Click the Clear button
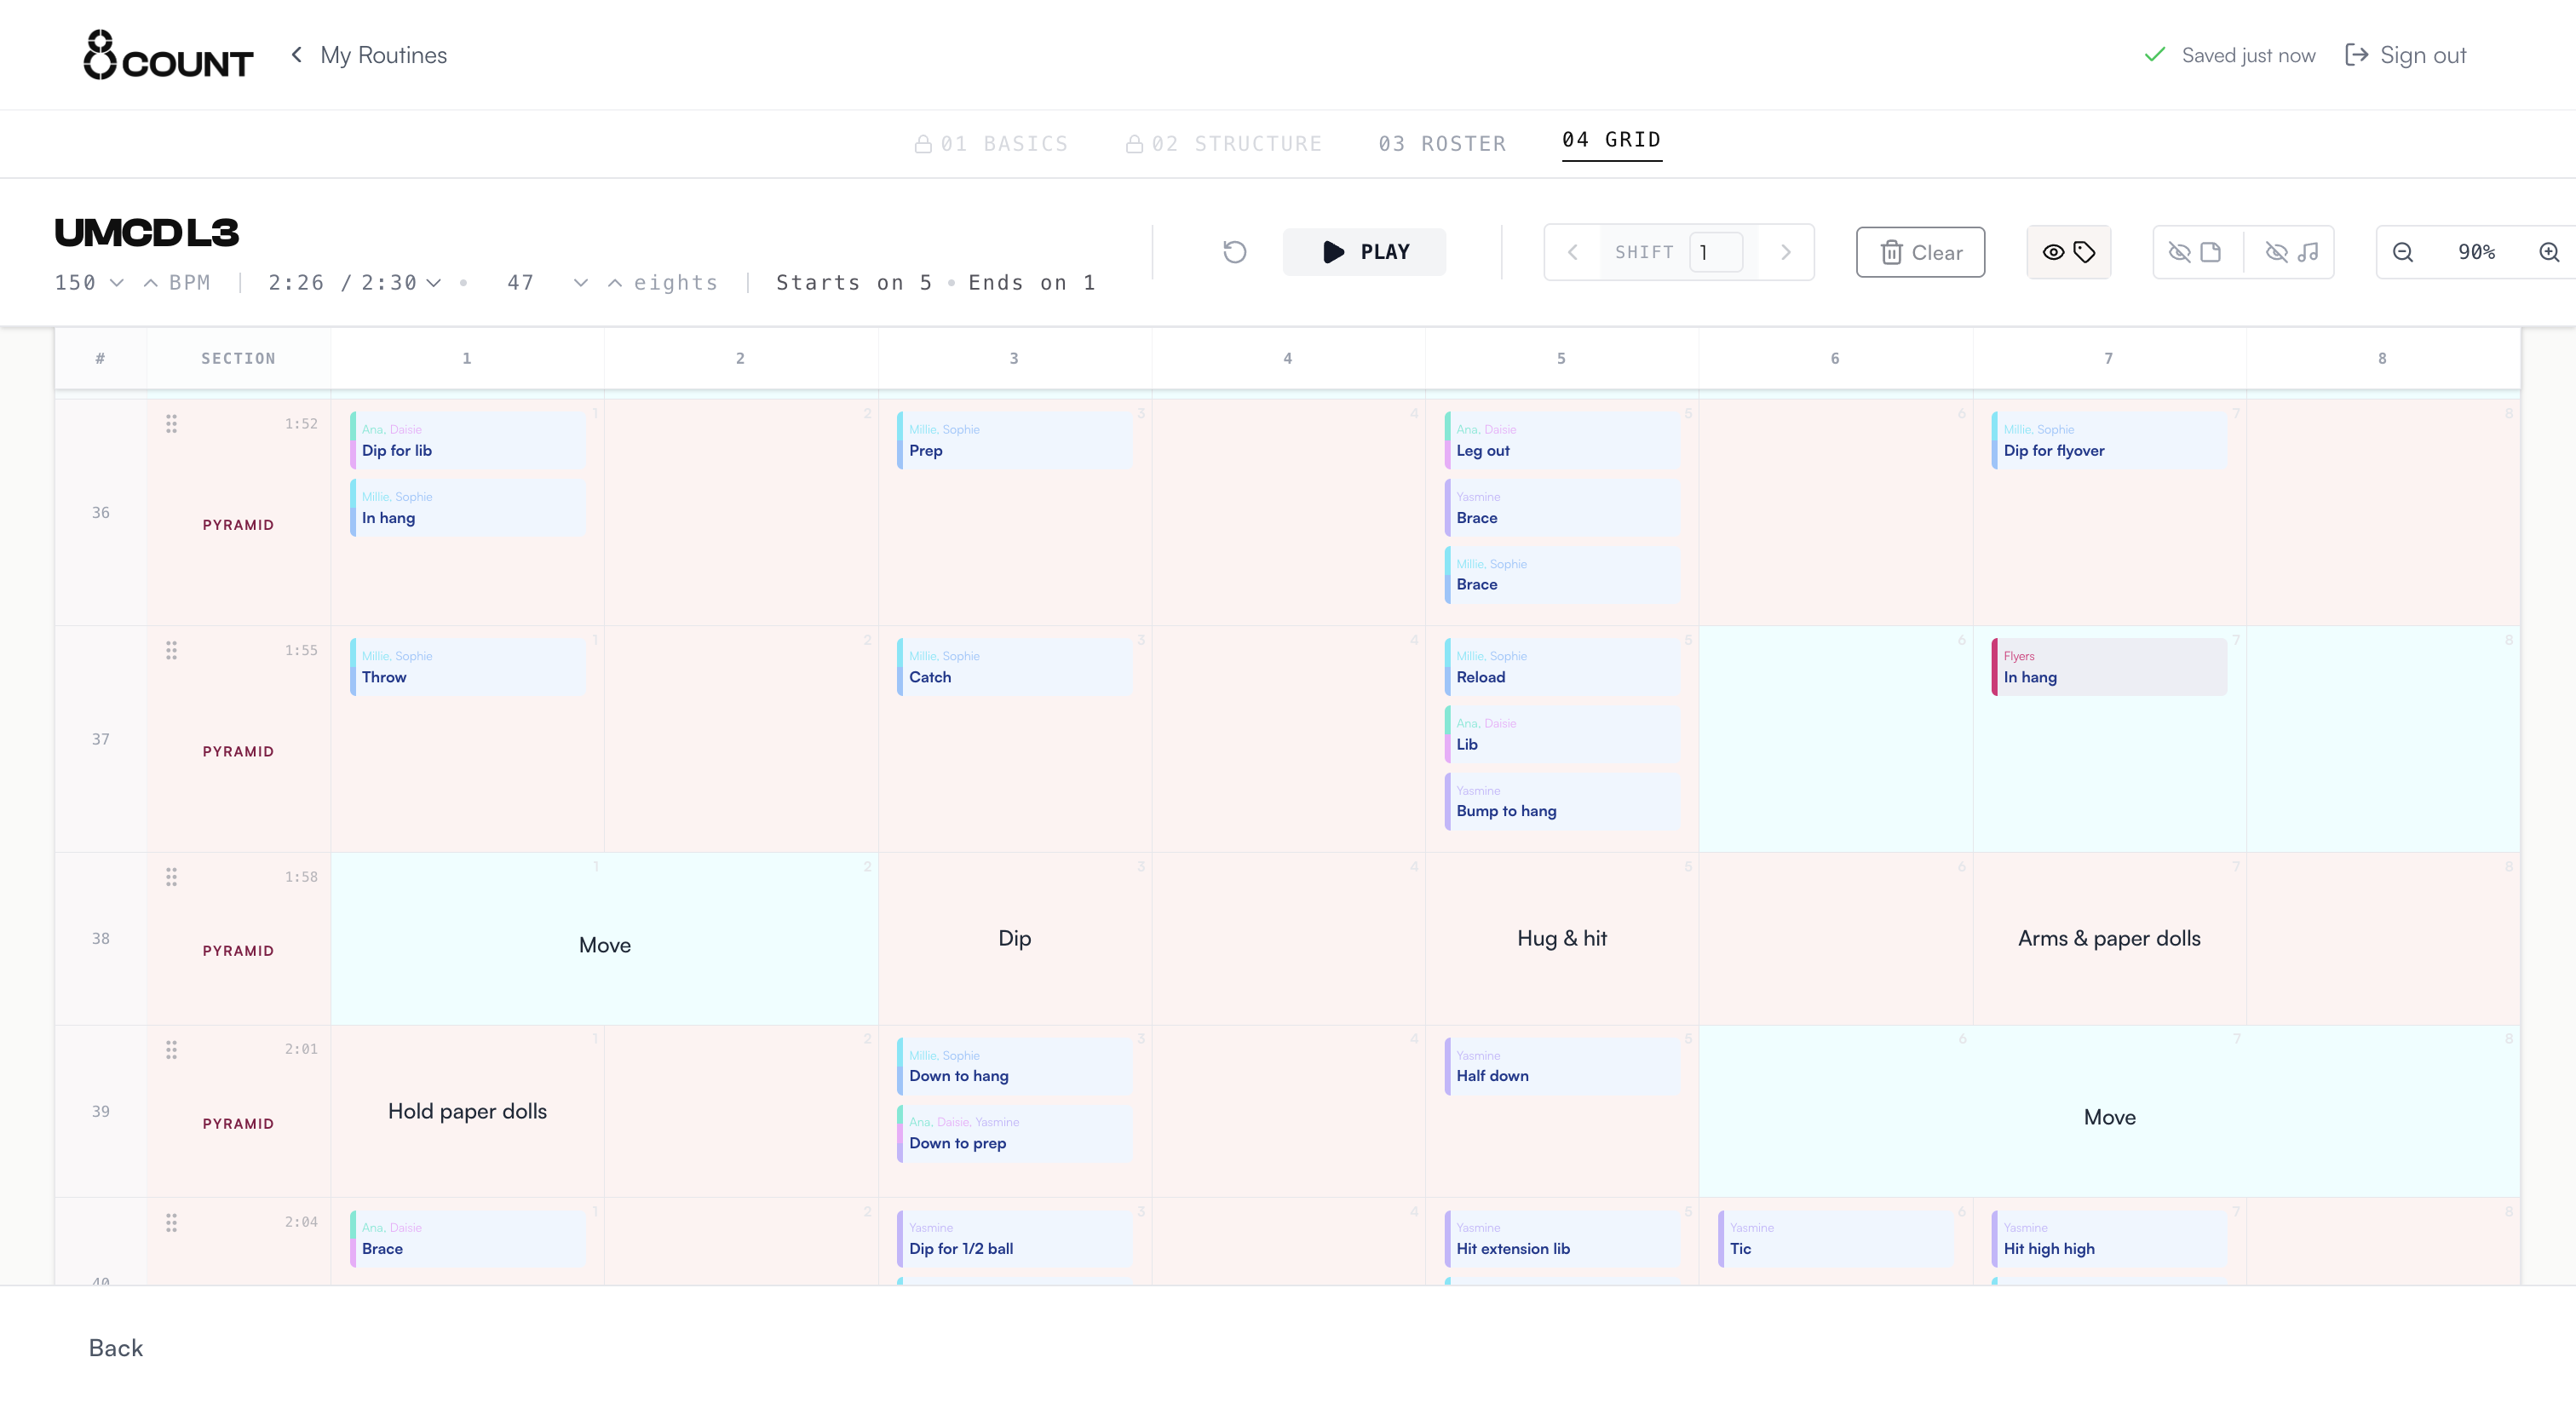Image resolution: width=2576 pixels, height=1409 pixels. coord(1920,252)
